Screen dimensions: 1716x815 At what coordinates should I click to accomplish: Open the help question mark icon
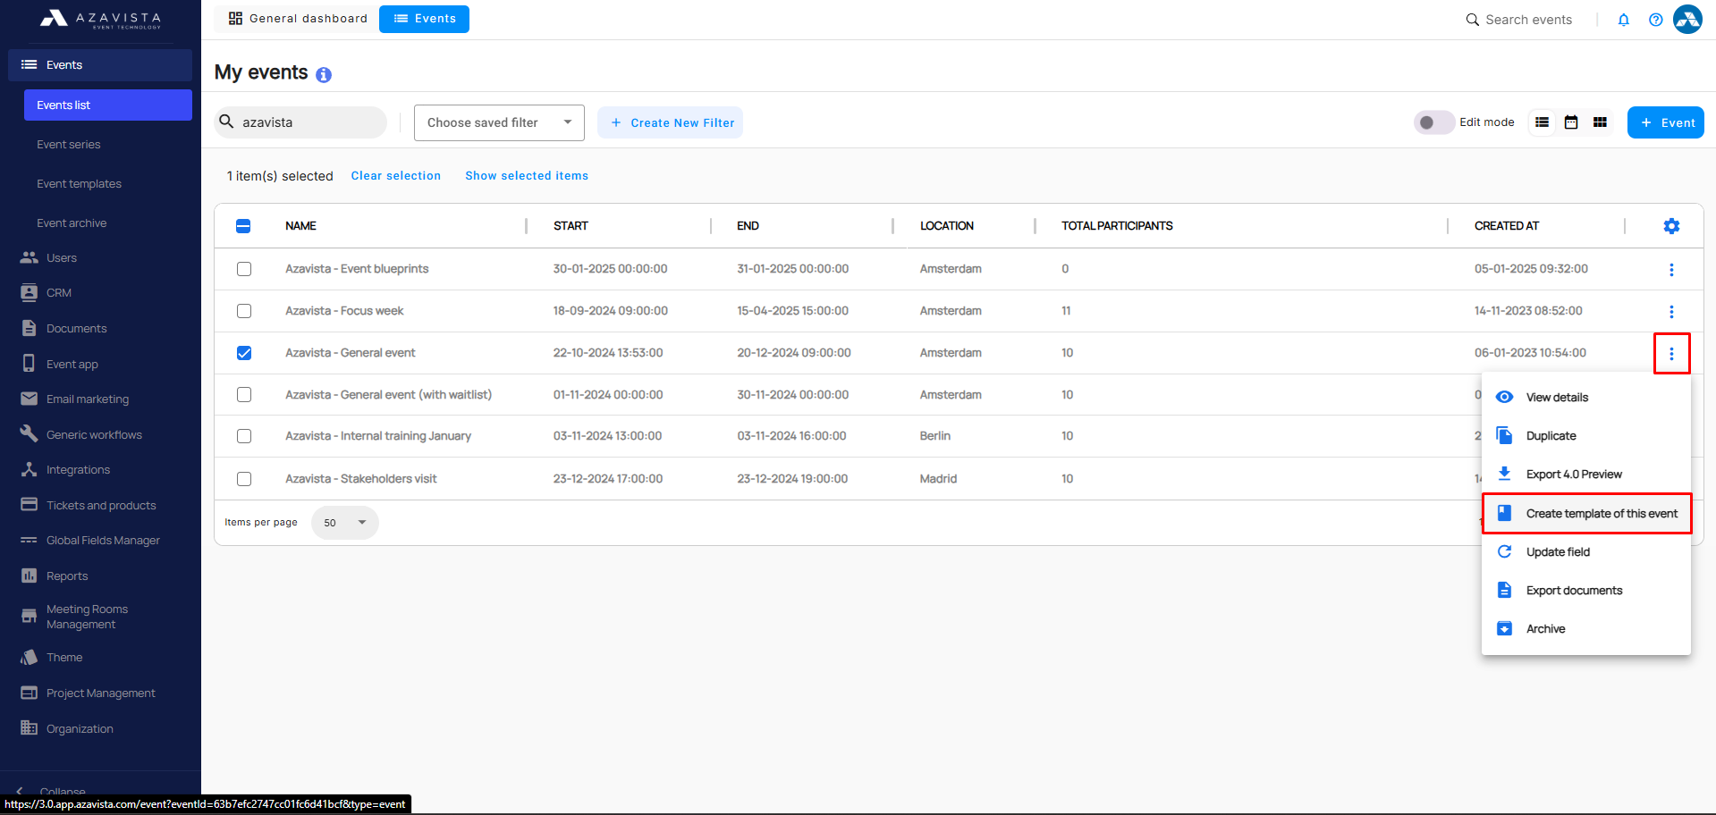click(1656, 20)
